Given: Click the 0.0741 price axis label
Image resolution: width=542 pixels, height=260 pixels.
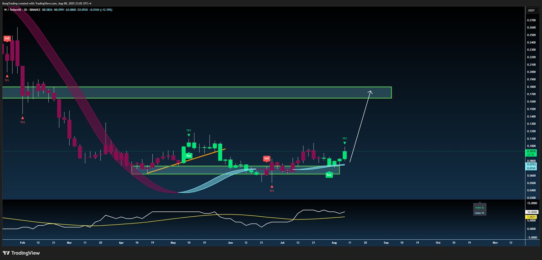Looking at the screenshot, I should point(531,169).
